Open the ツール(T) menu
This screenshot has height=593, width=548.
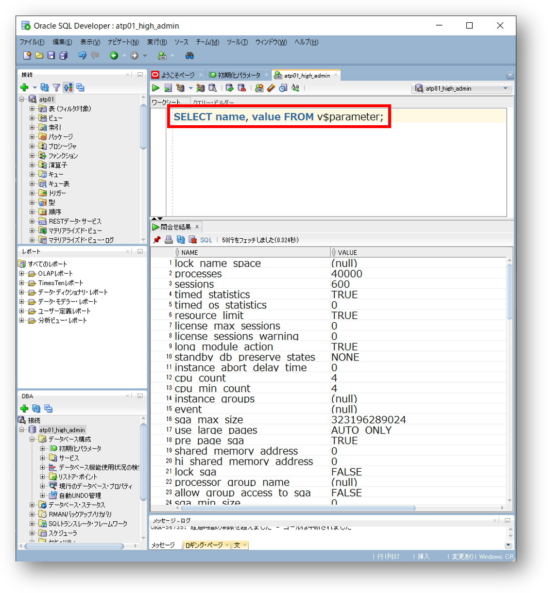pos(237,42)
